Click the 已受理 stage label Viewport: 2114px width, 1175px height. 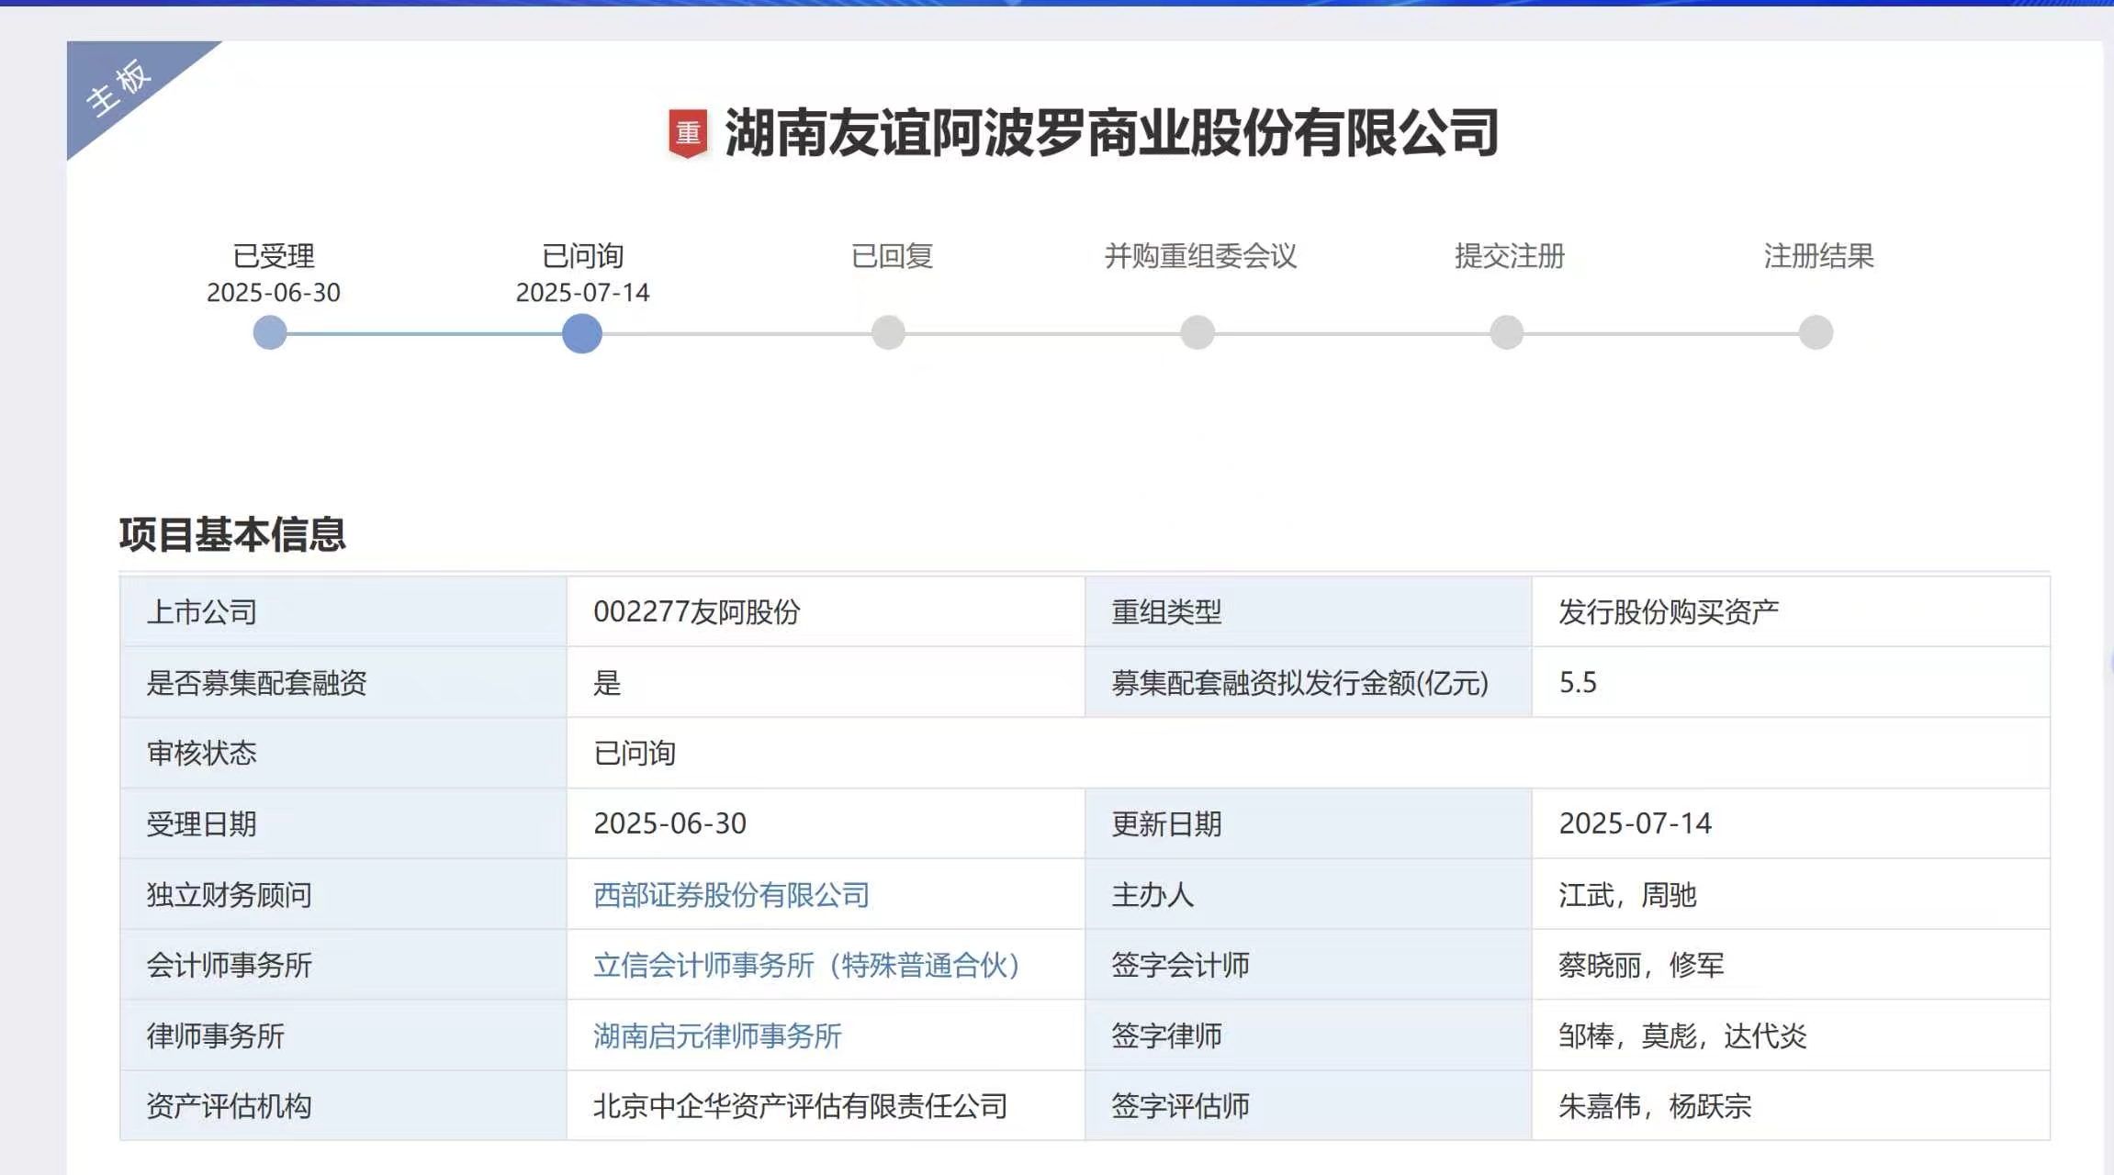tap(274, 256)
